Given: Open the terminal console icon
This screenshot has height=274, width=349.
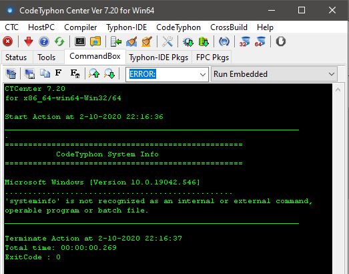Looking at the screenshot, I should 80,41.
